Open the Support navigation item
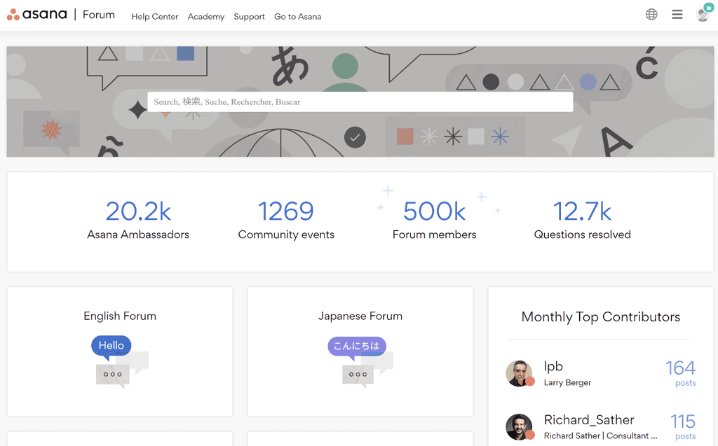 pyautogui.click(x=249, y=17)
